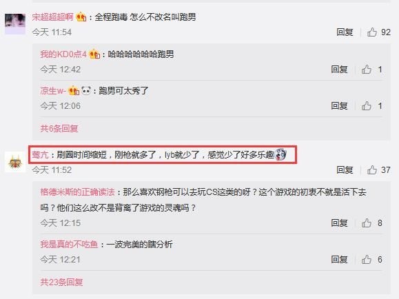Open 鸢亢's avatar thumbnail
The image size is (399, 299).
point(15,162)
